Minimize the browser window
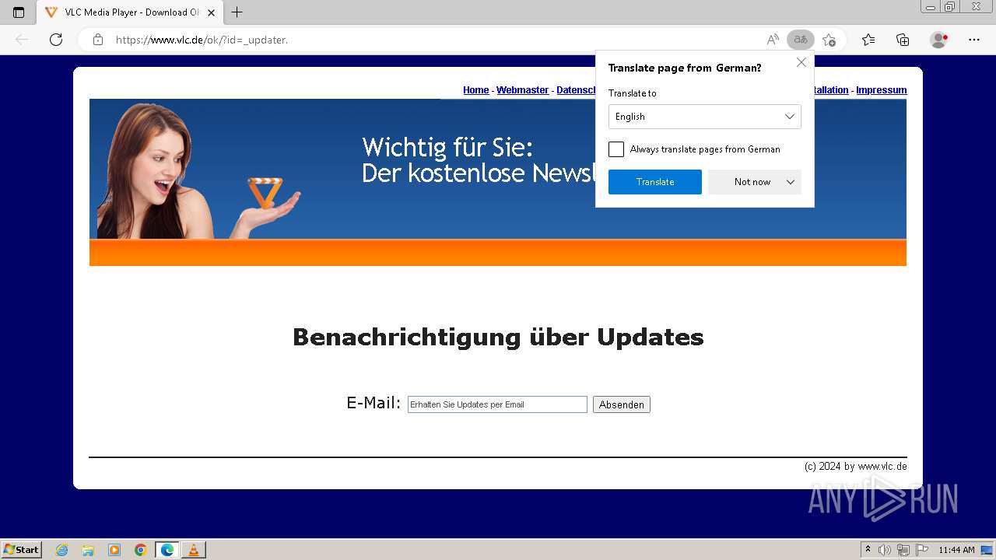Image resolution: width=996 pixels, height=560 pixels. [x=931, y=7]
